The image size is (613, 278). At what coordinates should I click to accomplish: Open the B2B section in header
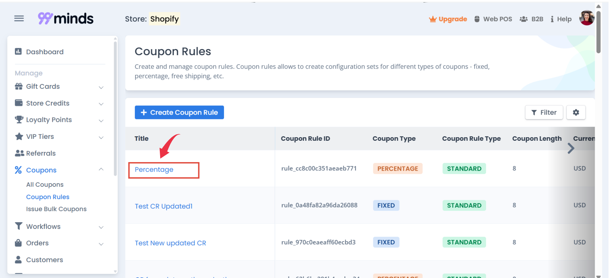click(532, 19)
